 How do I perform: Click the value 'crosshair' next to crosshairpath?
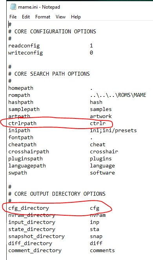tap(104, 151)
